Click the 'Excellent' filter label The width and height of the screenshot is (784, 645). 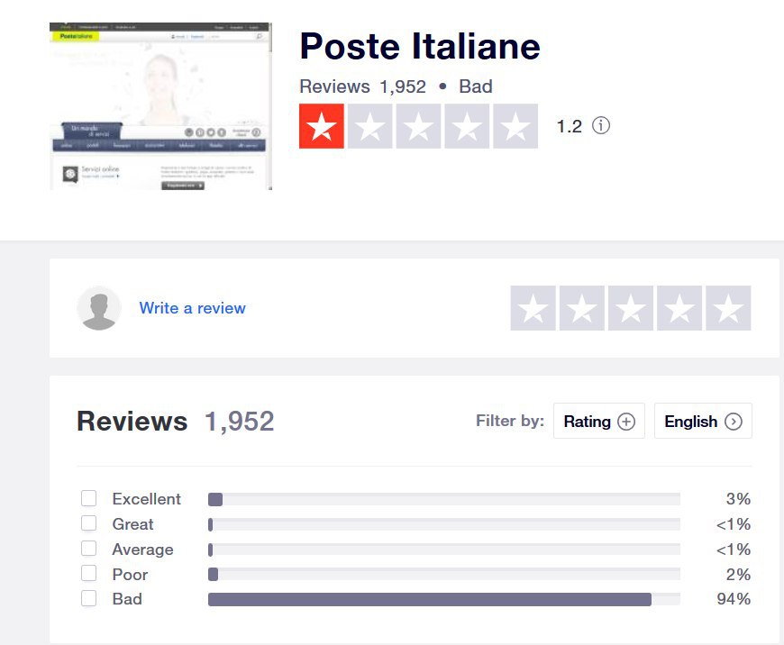click(147, 498)
